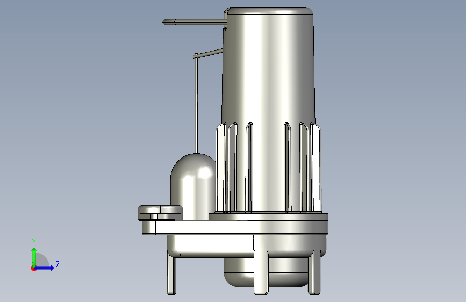Select the rounded bottom bowl of pump
Viewport: 466px width, 302px height.
[266, 272]
